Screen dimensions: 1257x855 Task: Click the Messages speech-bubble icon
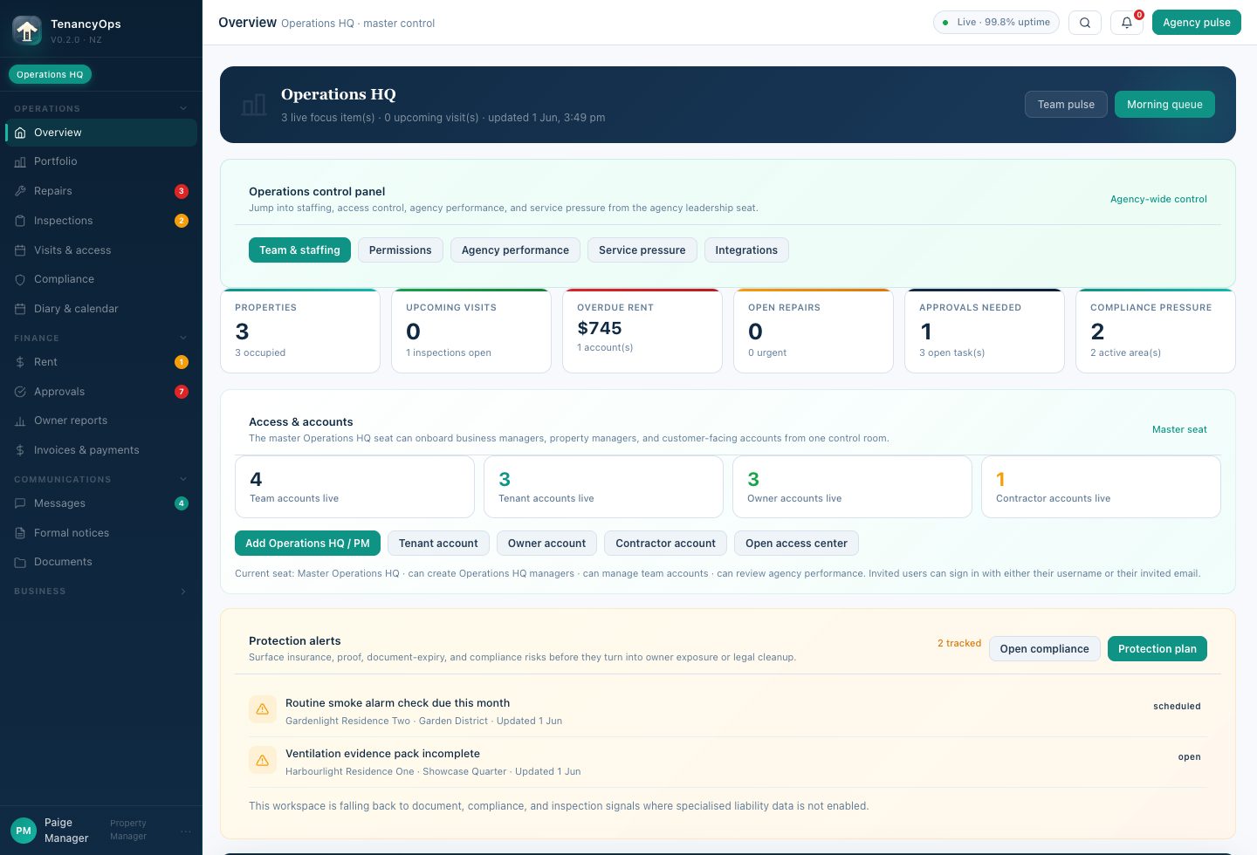(20, 503)
